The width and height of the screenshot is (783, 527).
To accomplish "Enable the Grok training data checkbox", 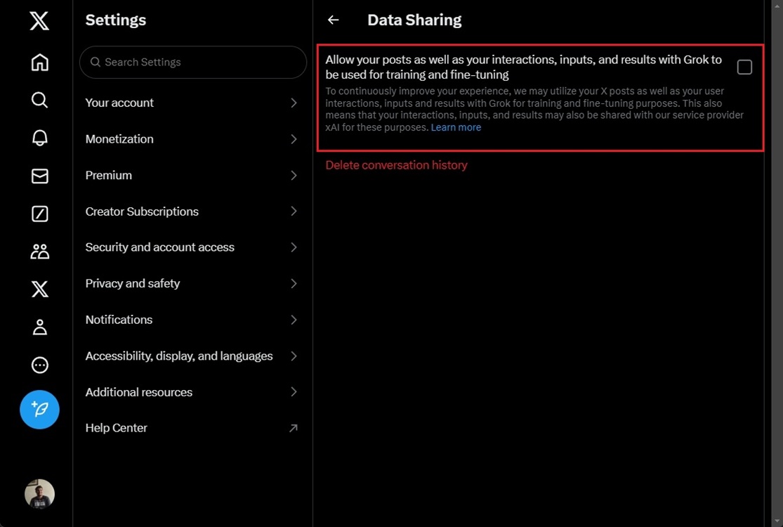I will pos(744,67).
